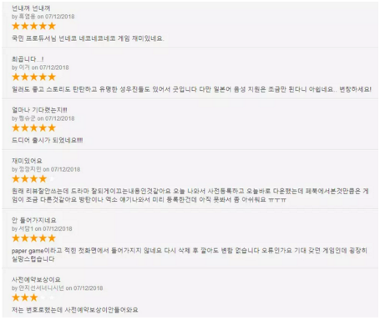Click the five-star rating under 넌내꺼 넌내꺼
The image size is (380, 320).
33,26
